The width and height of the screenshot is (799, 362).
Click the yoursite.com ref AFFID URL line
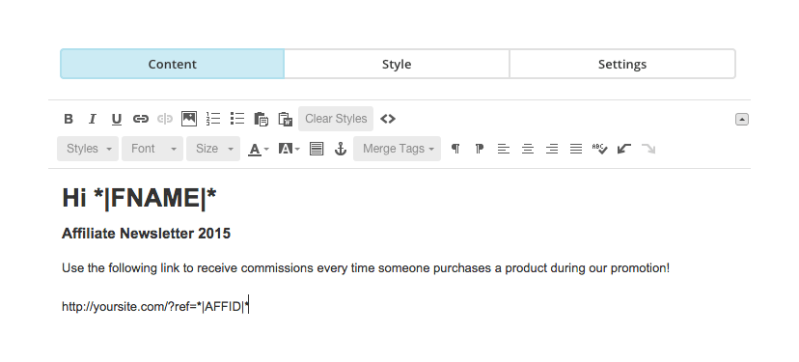(x=155, y=306)
